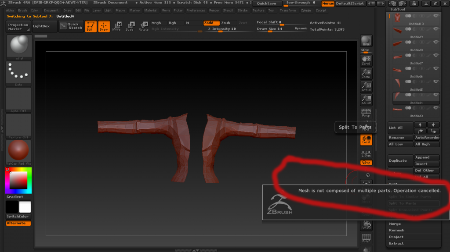Enable Zsub sculpt mode

[x=226, y=23]
